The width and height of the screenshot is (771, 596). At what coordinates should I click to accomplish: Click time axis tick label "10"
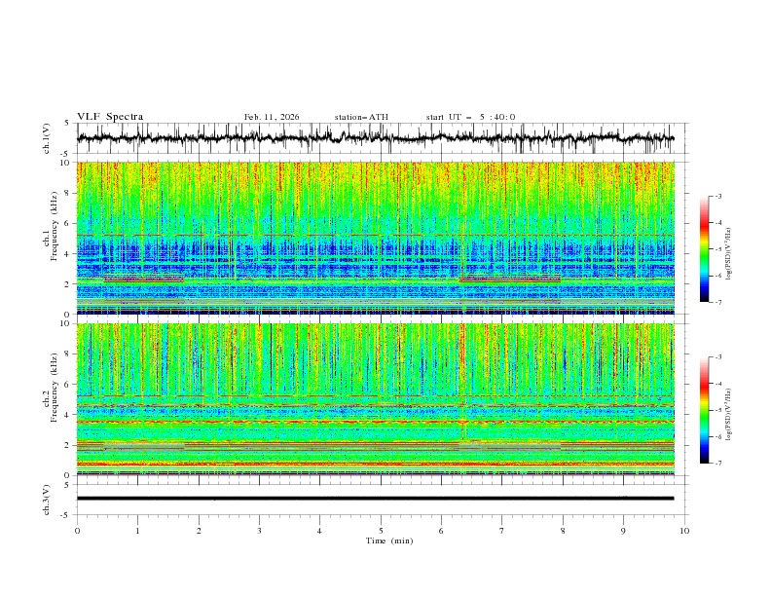pos(684,531)
